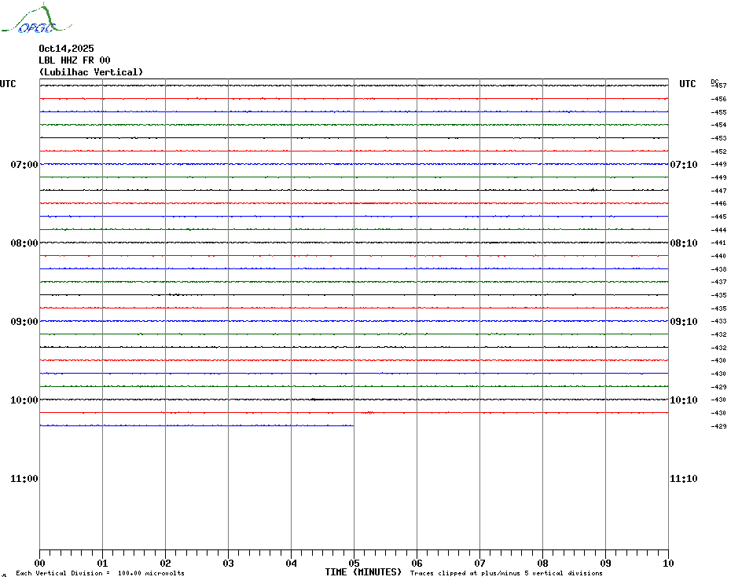Click the DC offset value -457
The image size is (731, 584).
pyautogui.click(x=719, y=86)
